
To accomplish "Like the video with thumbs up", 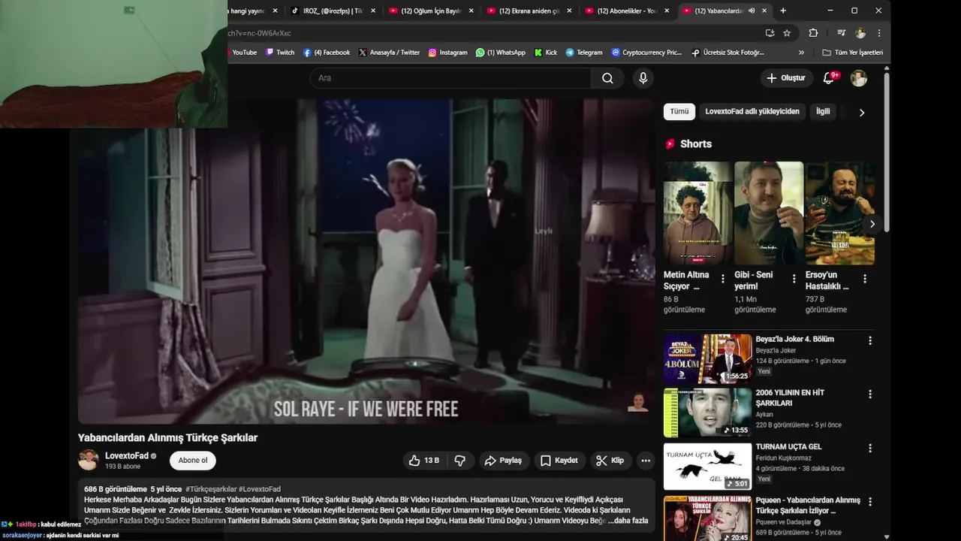I will click(x=424, y=461).
